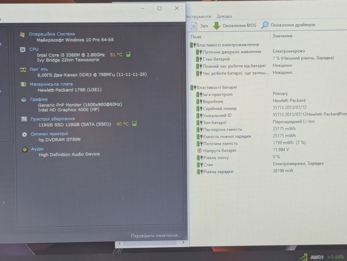Click the battery icon beside Виробник
Screen dimensions: 347x261
point(199,102)
